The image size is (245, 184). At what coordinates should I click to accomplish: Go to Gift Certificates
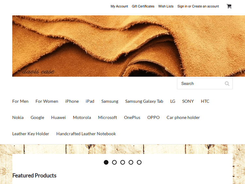pyautogui.click(x=143, y=7)
